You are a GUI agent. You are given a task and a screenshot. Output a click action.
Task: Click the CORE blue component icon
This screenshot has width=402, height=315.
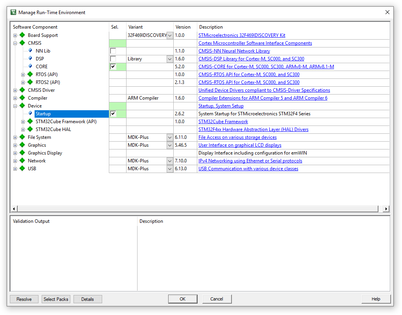30,66
